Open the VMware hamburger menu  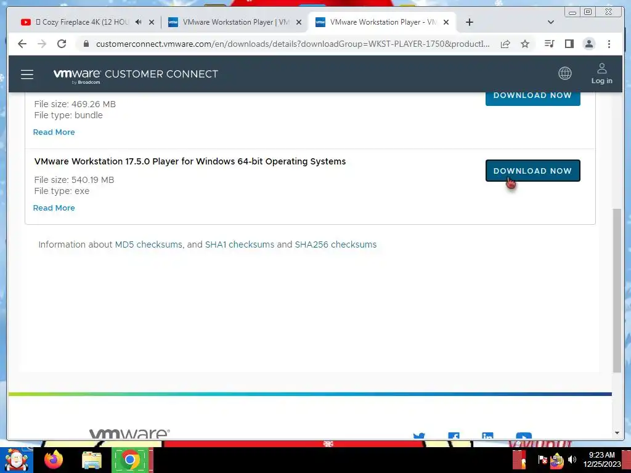point(27,75)
